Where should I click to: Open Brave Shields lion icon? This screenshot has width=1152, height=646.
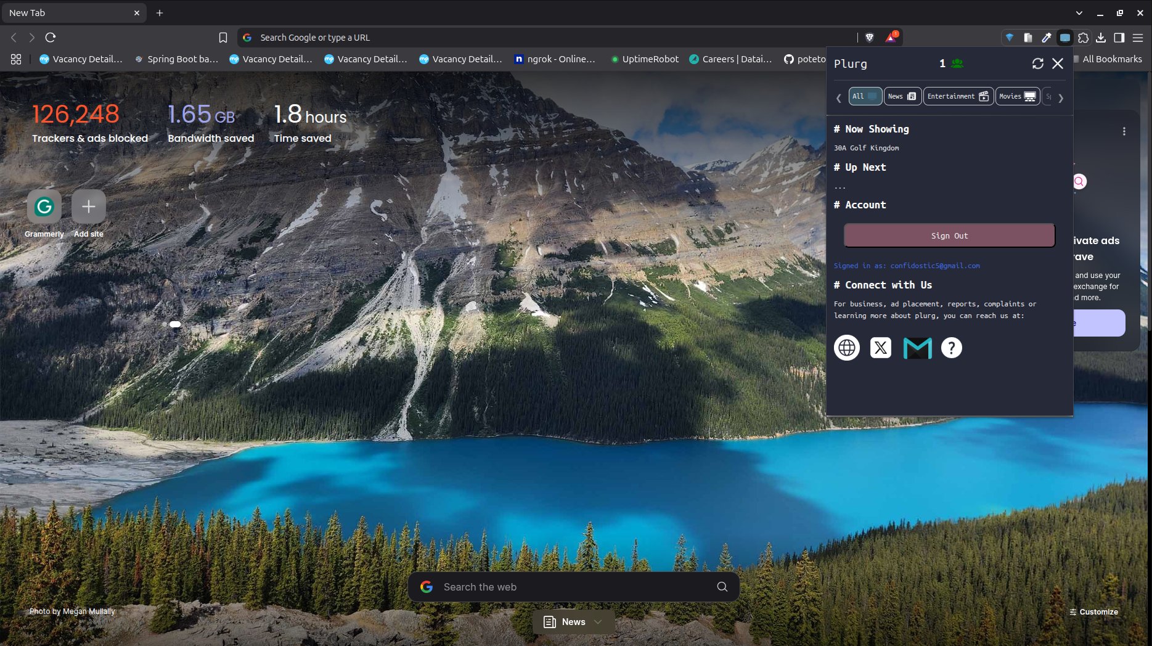coord(870,38)
